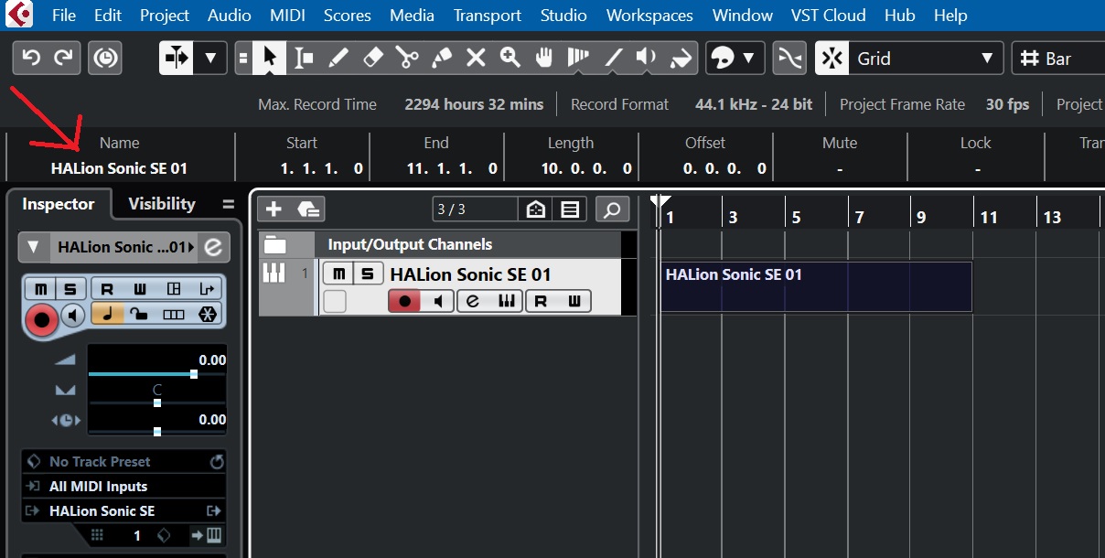
Task: Collapse the Inspector track section triangle
Action: pyautogui.click(x=33, y=247)
